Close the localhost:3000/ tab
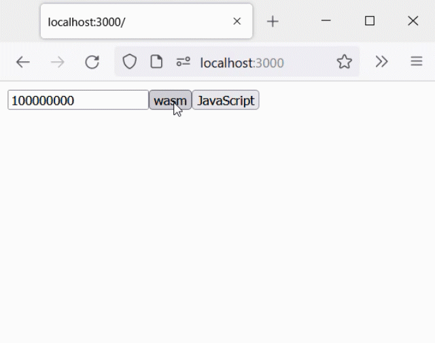The height and width of the screenshot is (343, 435). click(237, 21)
